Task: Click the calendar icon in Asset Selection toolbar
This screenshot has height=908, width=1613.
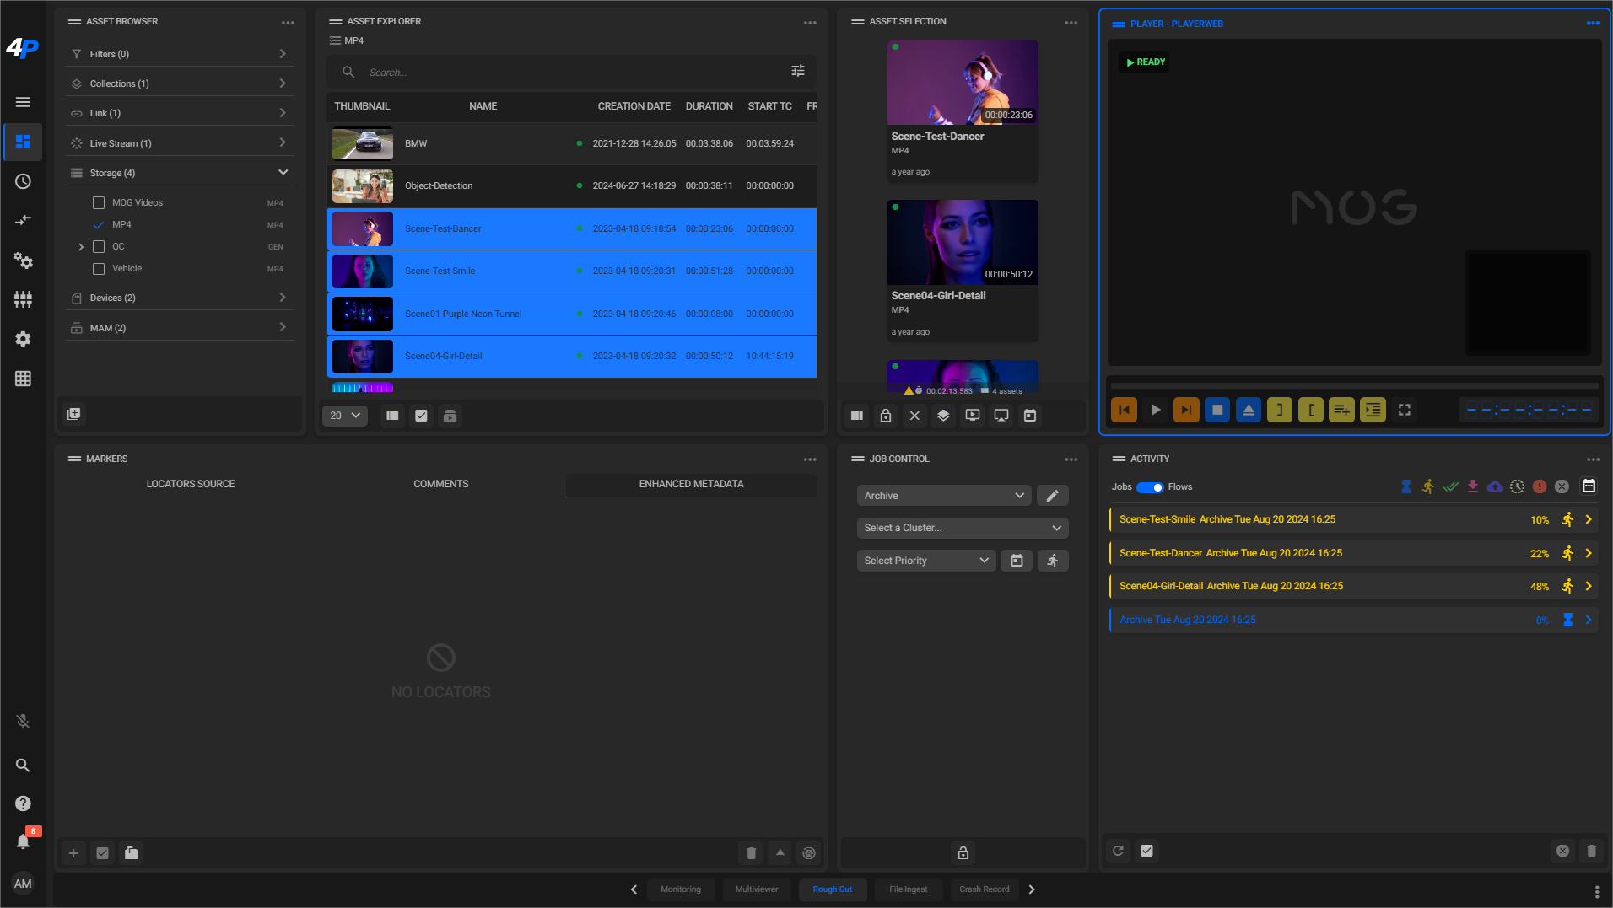Action: tap(1030, 416)
